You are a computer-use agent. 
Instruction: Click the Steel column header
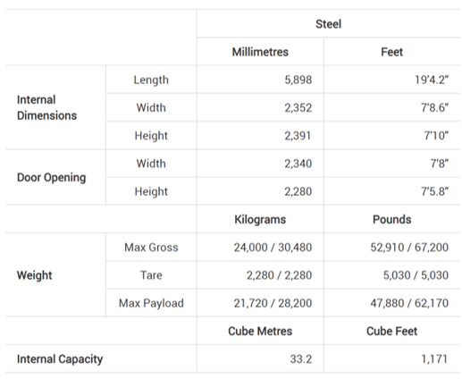pyautogui.click(x=328, y=24)
